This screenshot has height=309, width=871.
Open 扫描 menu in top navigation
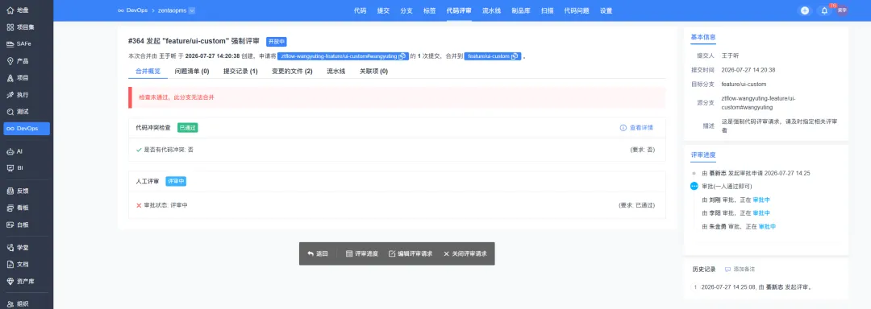[547, 10]
